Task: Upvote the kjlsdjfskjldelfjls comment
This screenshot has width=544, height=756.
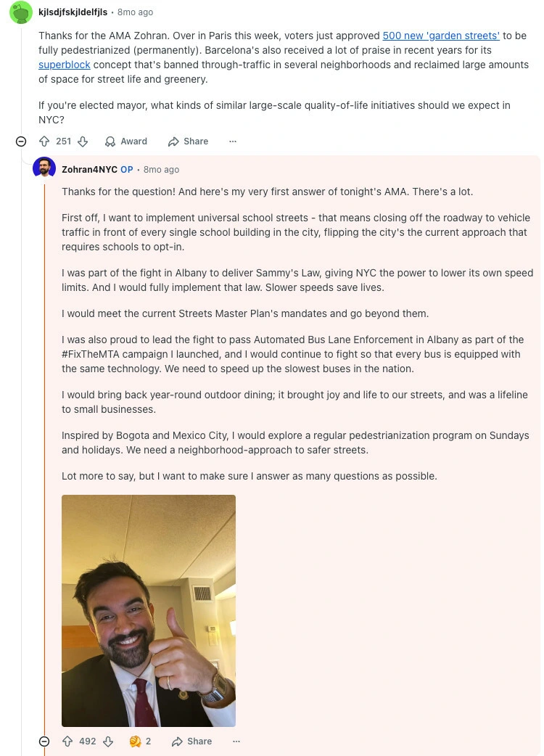Action: 44,141
